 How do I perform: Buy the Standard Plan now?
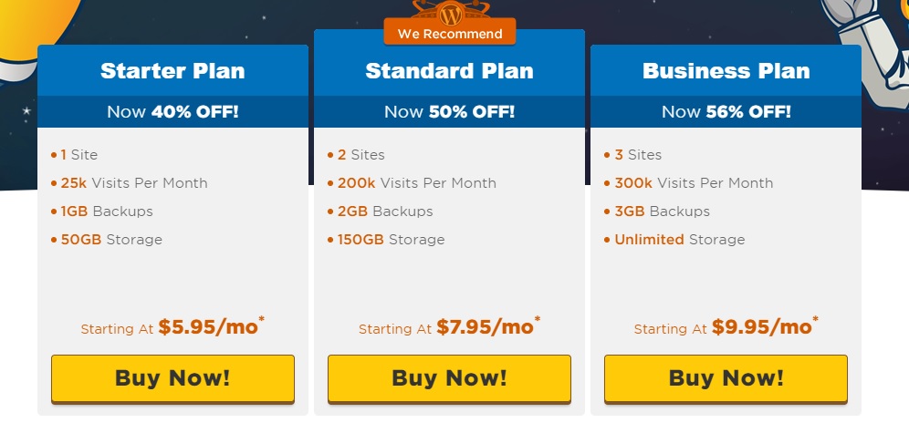point(449,378)
